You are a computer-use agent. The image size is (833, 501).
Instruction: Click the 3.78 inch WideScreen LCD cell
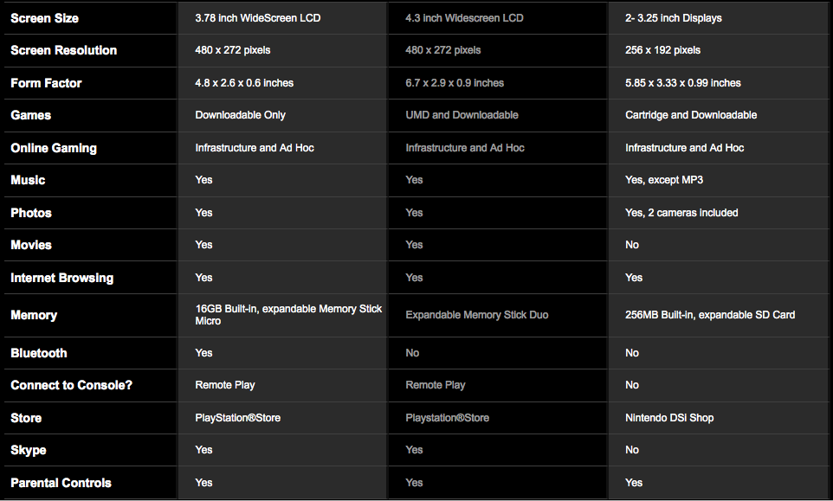[x=257, y=18]
